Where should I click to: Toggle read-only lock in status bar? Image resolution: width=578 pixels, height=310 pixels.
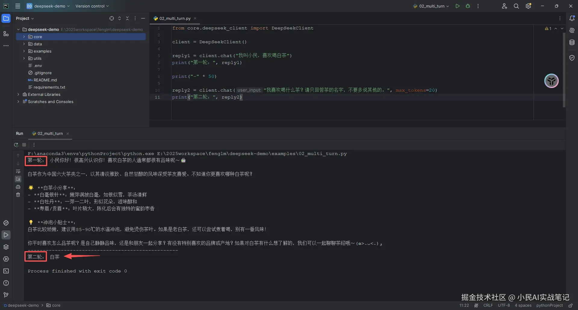point(570,305)
